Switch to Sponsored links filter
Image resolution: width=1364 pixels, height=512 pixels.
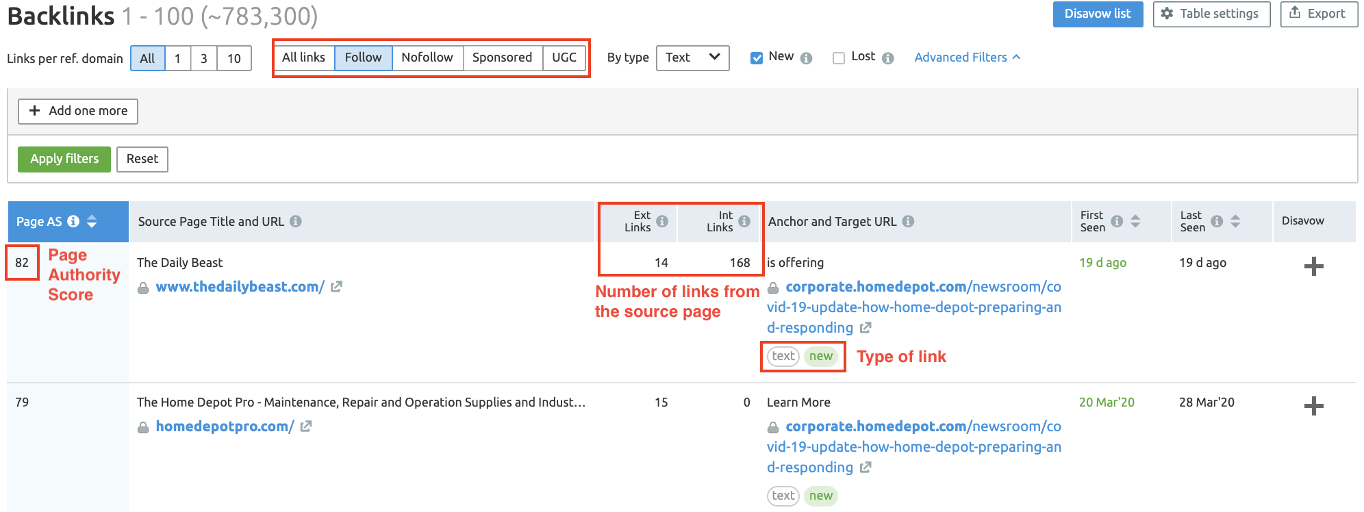502,57
